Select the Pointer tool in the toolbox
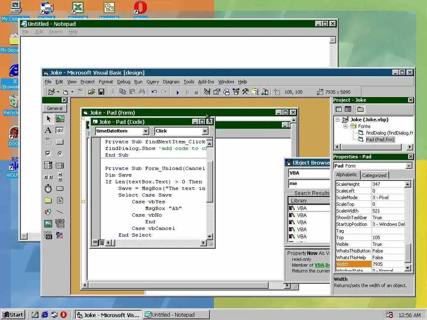 point(48,119)
